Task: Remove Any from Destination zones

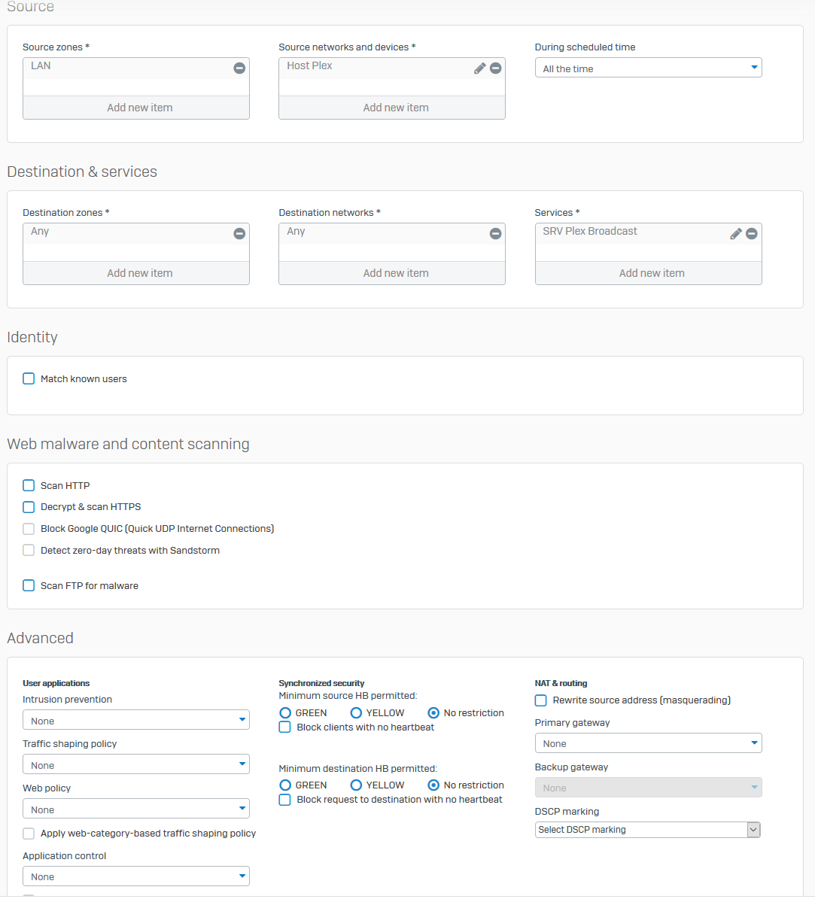Action: tap(239, 233)
